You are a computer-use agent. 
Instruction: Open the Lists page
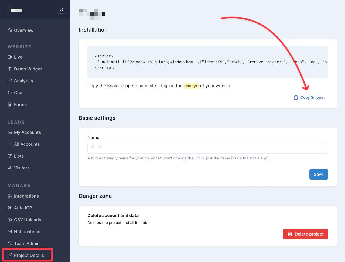(19, 156)
